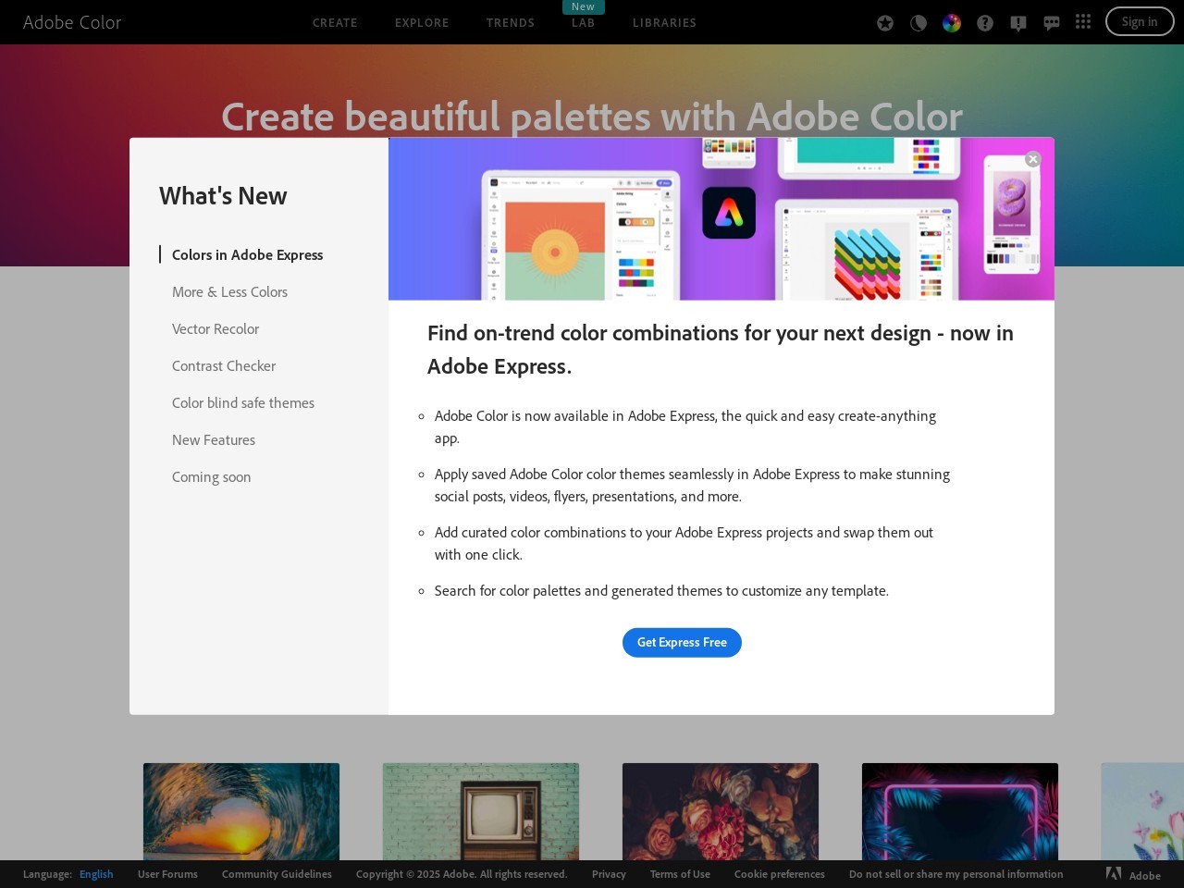Open the Cookie preferences link

tap(779, 874)
